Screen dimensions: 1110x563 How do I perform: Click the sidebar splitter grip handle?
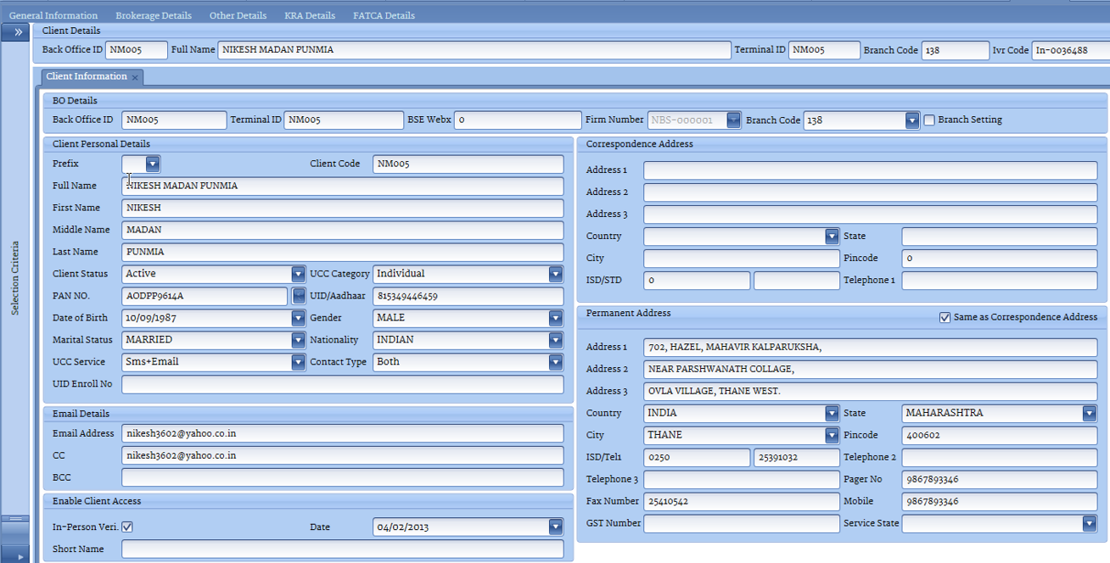pyautogui.click(x=14, y=518)
